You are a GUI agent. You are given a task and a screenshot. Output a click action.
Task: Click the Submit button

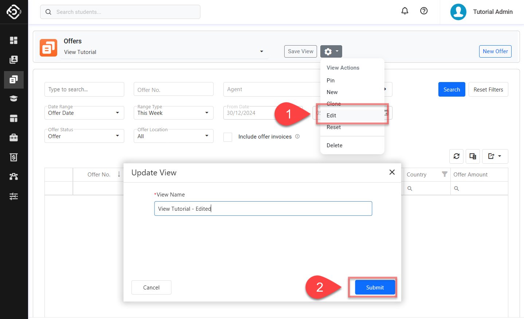375,288
